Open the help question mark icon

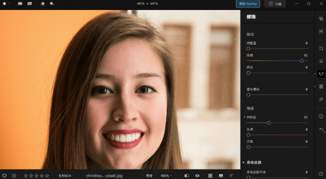coord(321,174)
